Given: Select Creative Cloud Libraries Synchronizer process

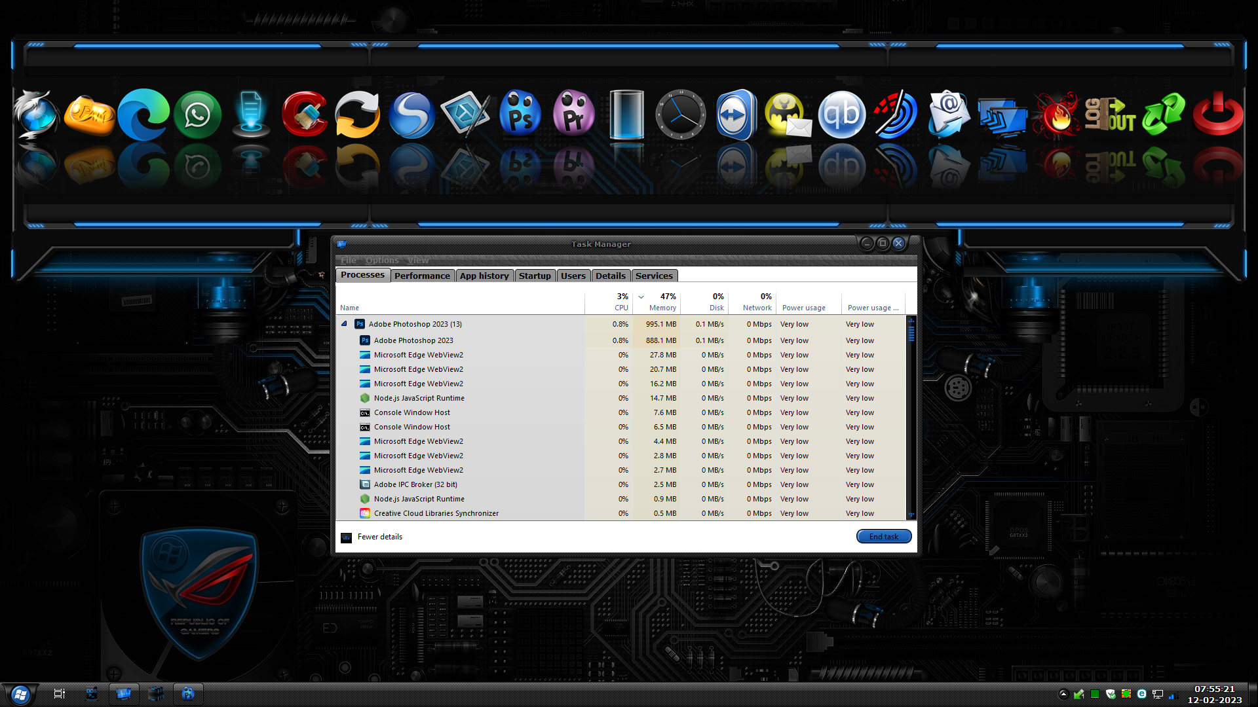Looking at the screenshot, I should pos(621,513).
